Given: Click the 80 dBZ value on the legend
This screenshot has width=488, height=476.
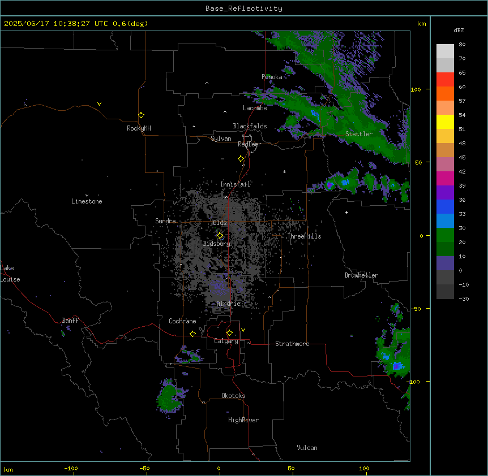Looking at the screenshot, I should click(x=462, y=45).
